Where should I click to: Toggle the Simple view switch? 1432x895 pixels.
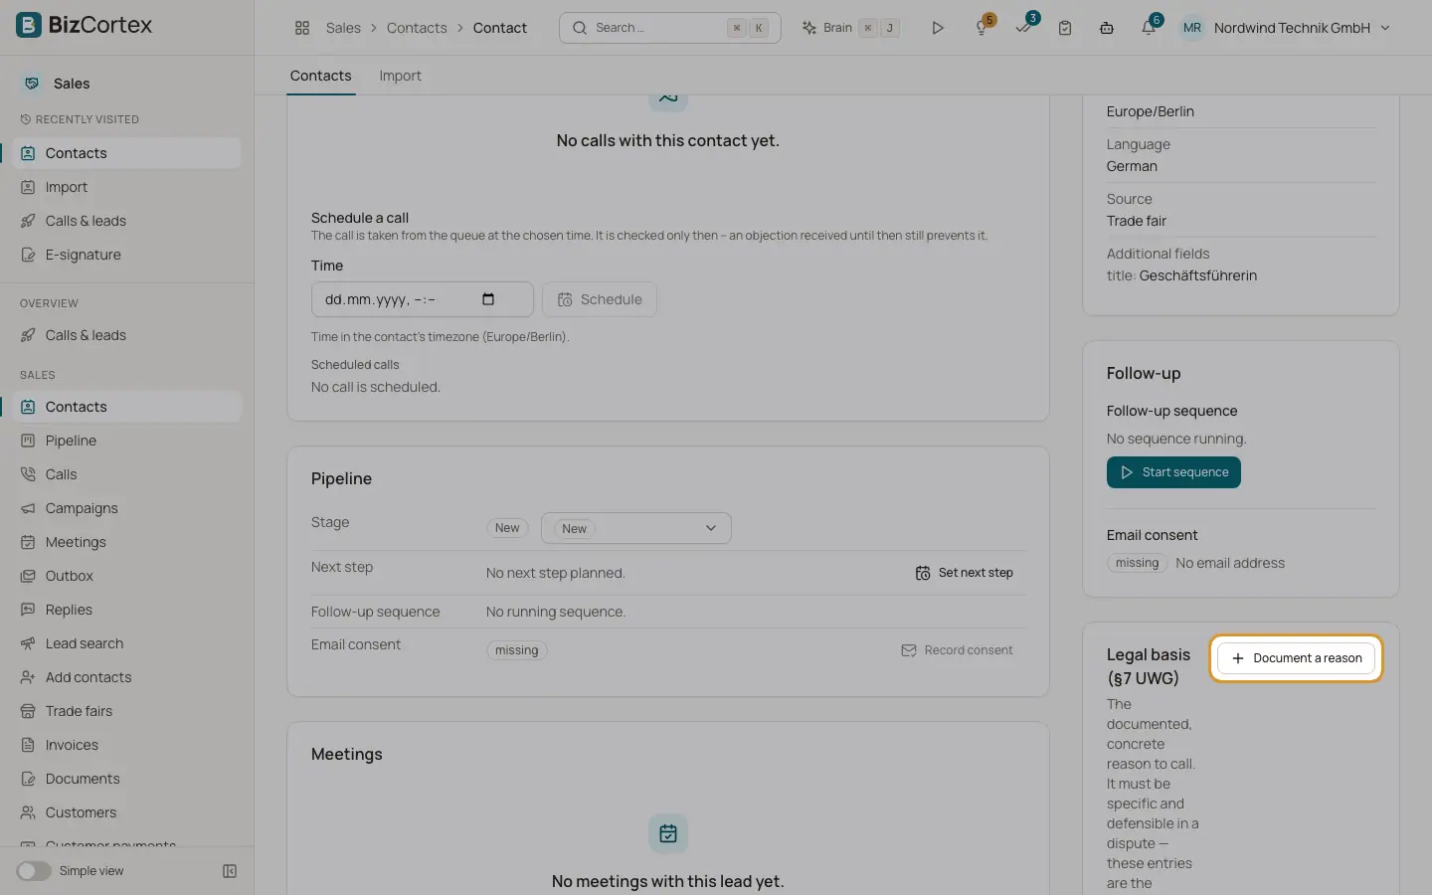click(34, 871)
